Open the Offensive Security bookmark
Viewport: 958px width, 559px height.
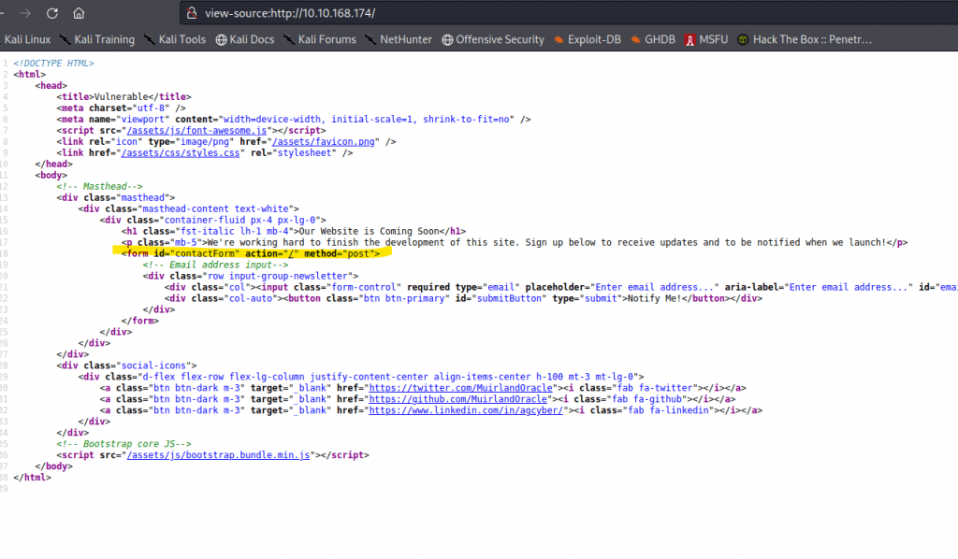492,39
